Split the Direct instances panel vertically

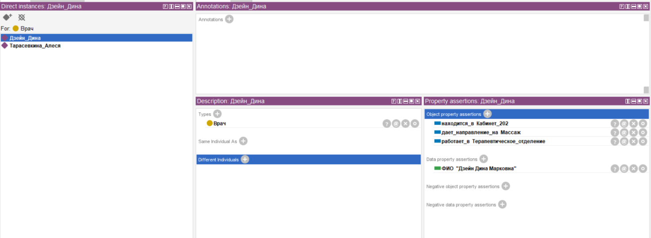click(x=172, y=7)
